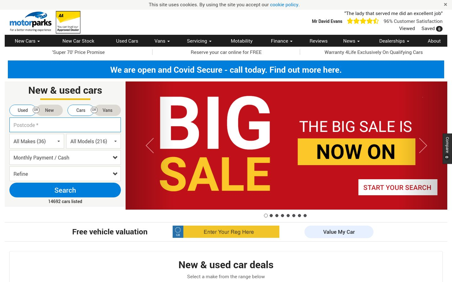Click the GB flag registration plate icon
Screen dimensions: 452x282
178,232
